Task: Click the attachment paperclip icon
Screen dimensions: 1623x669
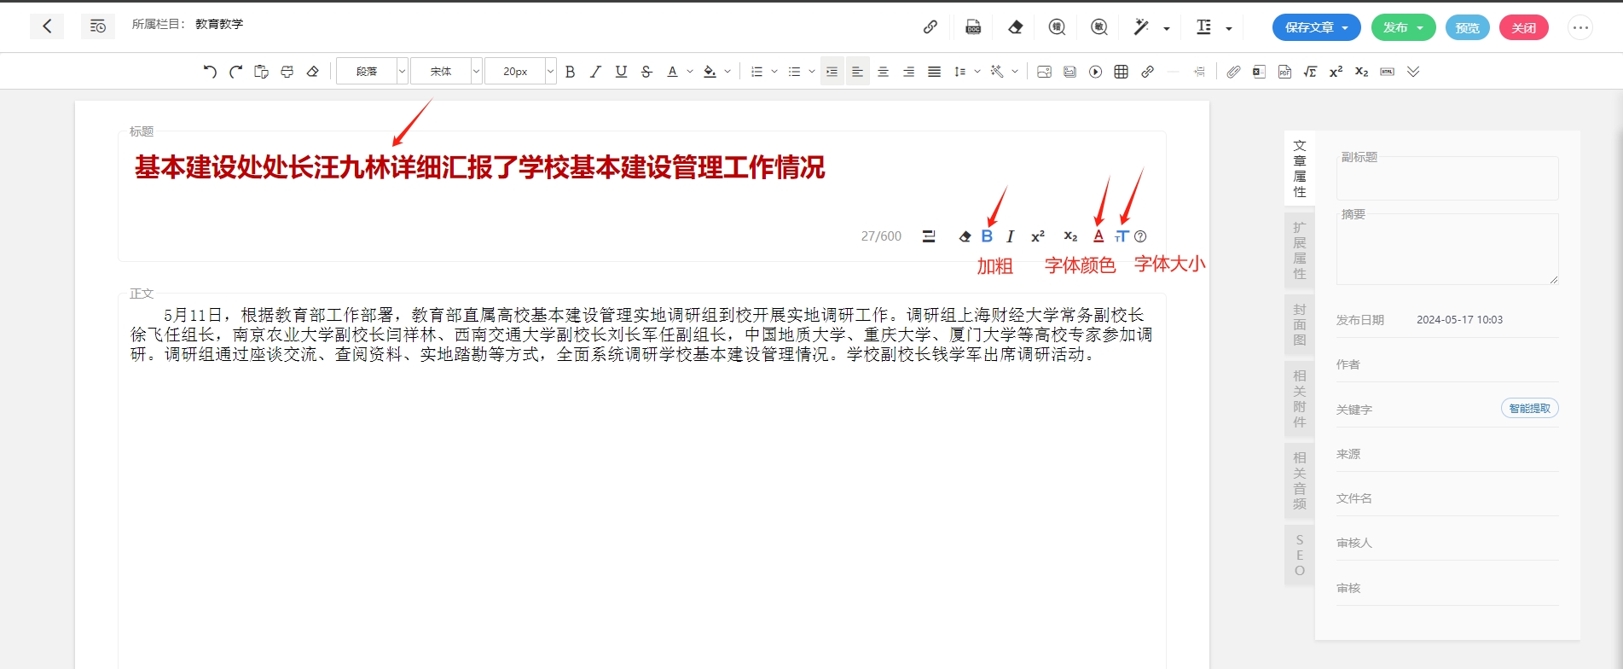Action: point(1233,72)
